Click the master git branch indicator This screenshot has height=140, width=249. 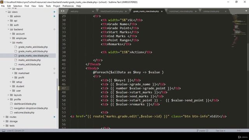click(x=202, y=131)
